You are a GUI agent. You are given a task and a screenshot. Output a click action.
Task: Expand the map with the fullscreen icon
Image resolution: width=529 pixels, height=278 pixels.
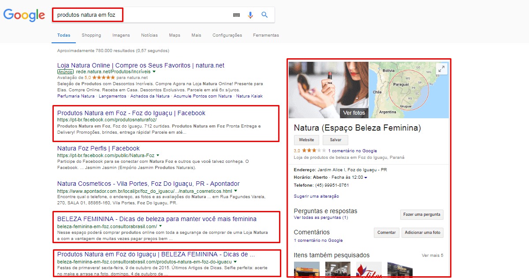click(441, 69)
